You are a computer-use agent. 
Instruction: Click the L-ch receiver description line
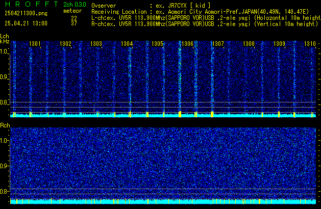click(x=206, y=18)
